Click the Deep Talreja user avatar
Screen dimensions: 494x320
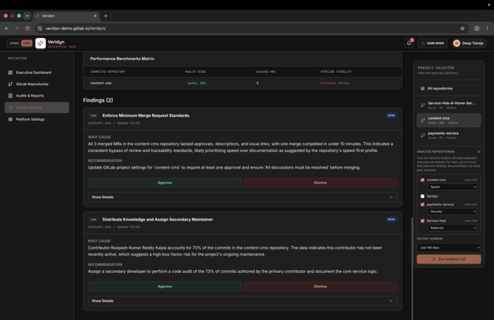(457, 43)
